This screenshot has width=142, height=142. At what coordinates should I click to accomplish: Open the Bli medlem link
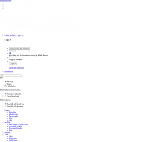(x=9, y=72)
